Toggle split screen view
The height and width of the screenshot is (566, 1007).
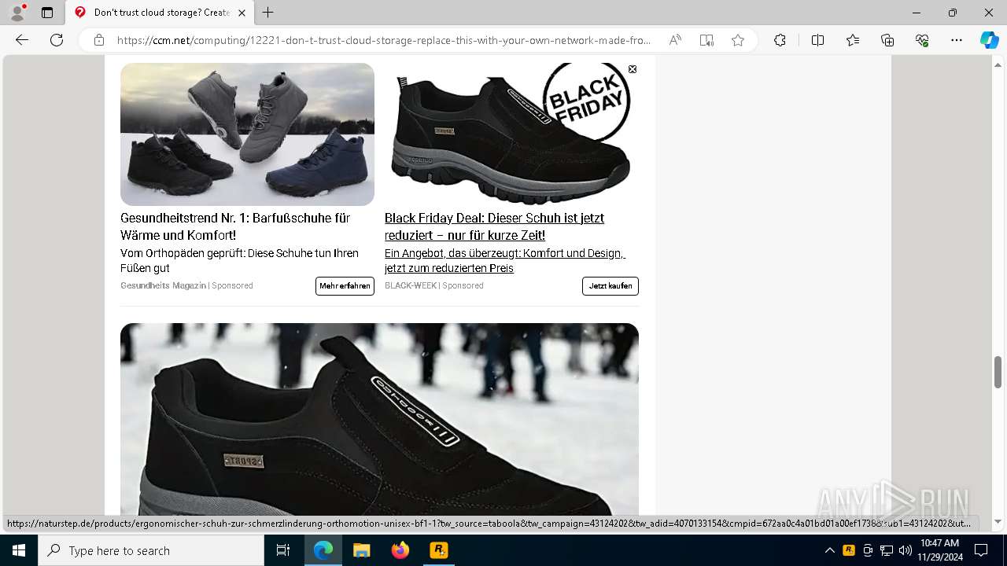coord(817,40)
